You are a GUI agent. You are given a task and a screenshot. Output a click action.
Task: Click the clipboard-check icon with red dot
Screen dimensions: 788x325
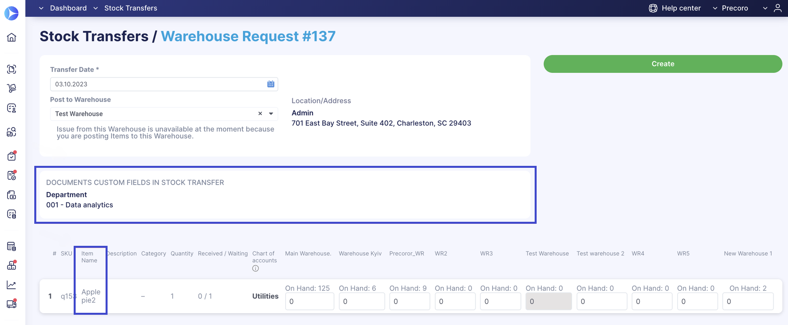pos(12,156)
